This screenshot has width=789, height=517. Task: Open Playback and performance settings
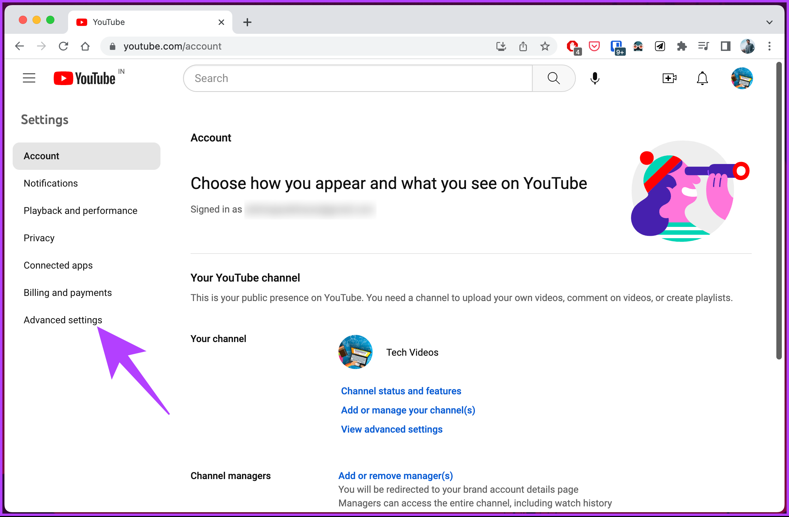pyautogui.click(x=80, y=211)
